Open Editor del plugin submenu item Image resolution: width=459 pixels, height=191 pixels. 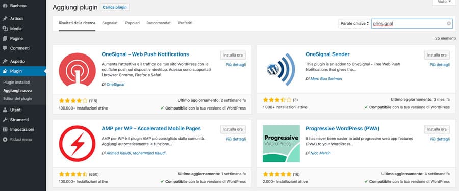click(17, 99)
